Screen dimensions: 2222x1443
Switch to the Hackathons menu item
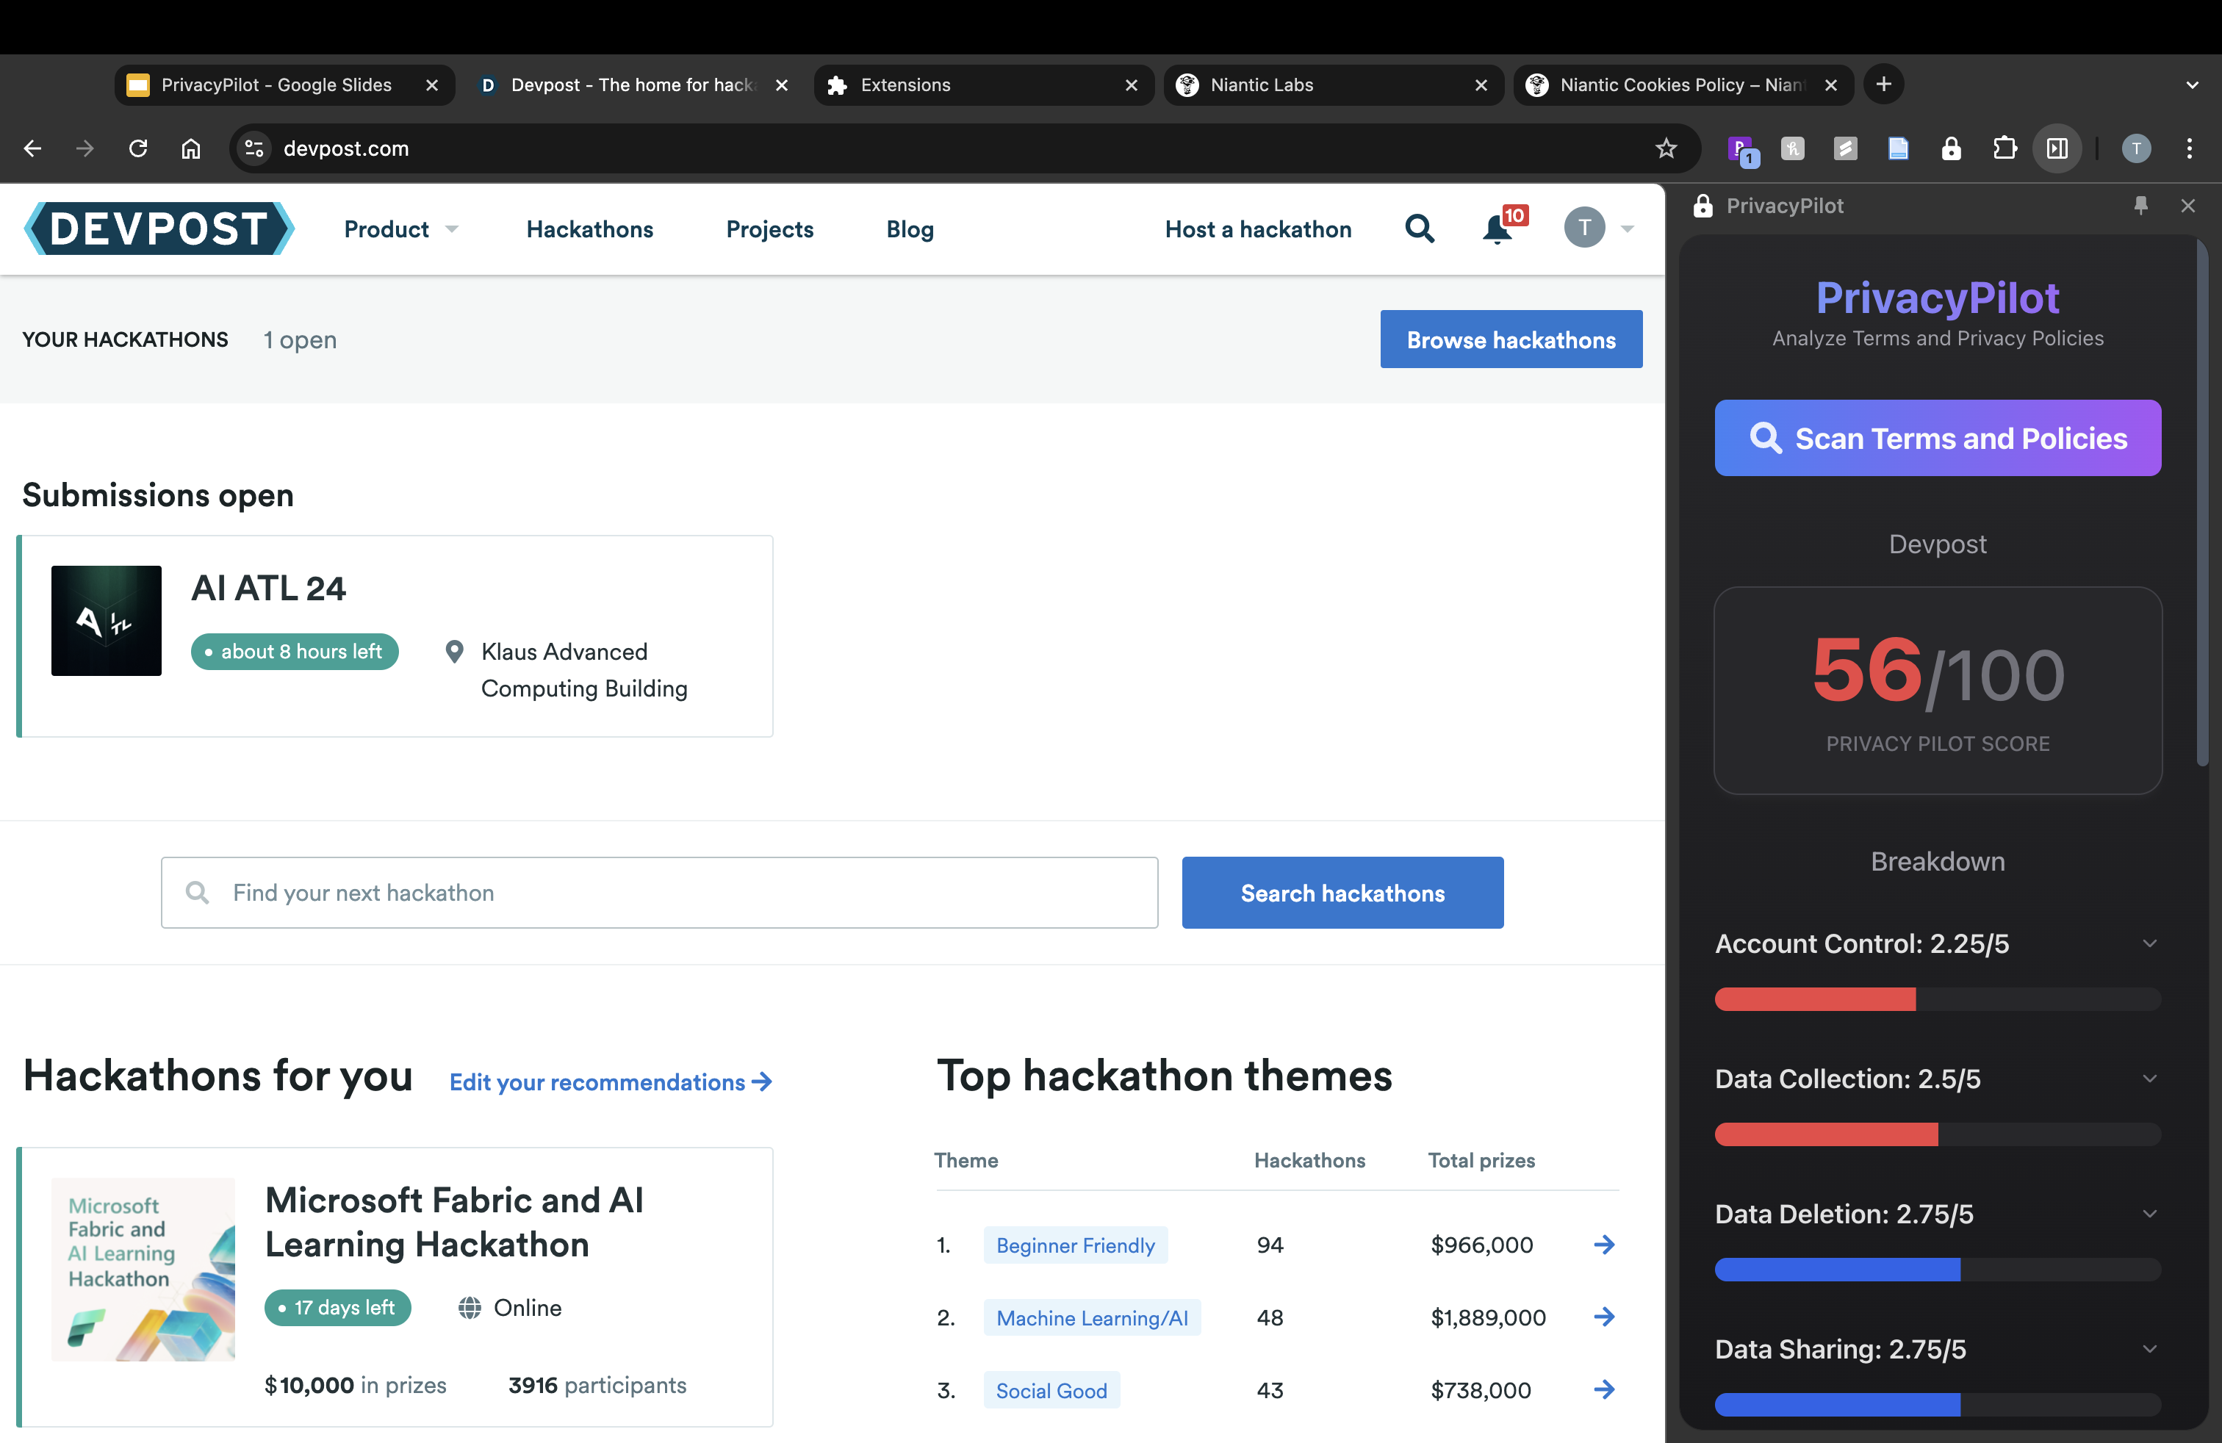click(589, 228)
